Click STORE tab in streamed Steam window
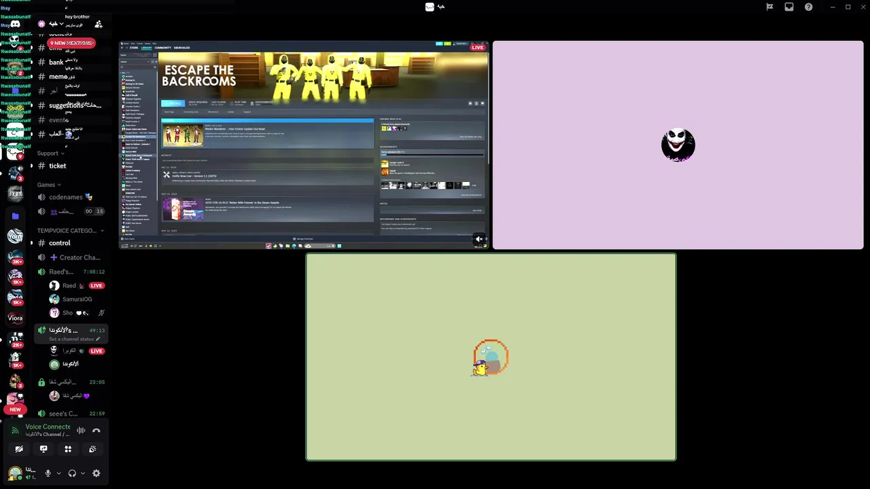Image resolution: width=870 pixels, height=489 pixels. [x=134, y=48]
